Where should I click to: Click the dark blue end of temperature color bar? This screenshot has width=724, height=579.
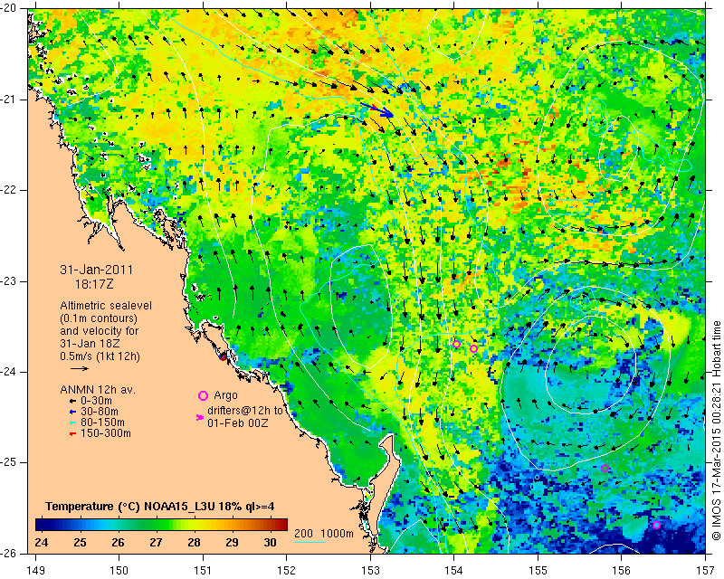click(x=42, y=525)
